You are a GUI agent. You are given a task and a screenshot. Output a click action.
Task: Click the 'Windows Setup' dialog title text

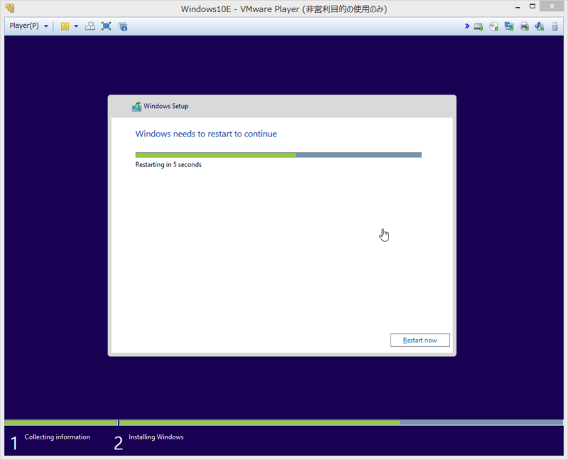166,106
